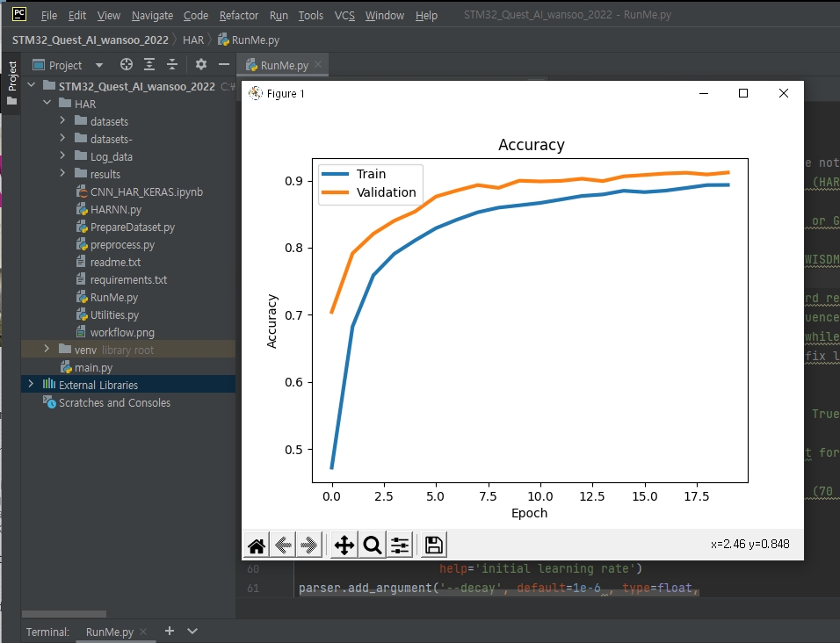Screen dimensions: 840x643
Task: Expand all items in the Project tree
Action: tap(149, 65)
